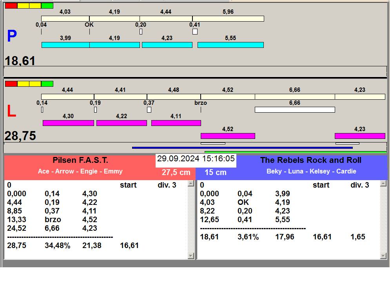Image resolution: width=390 pixels, height=281 pixels.
Task: Select cyan bar labeled 5,55
Action: 230,45
